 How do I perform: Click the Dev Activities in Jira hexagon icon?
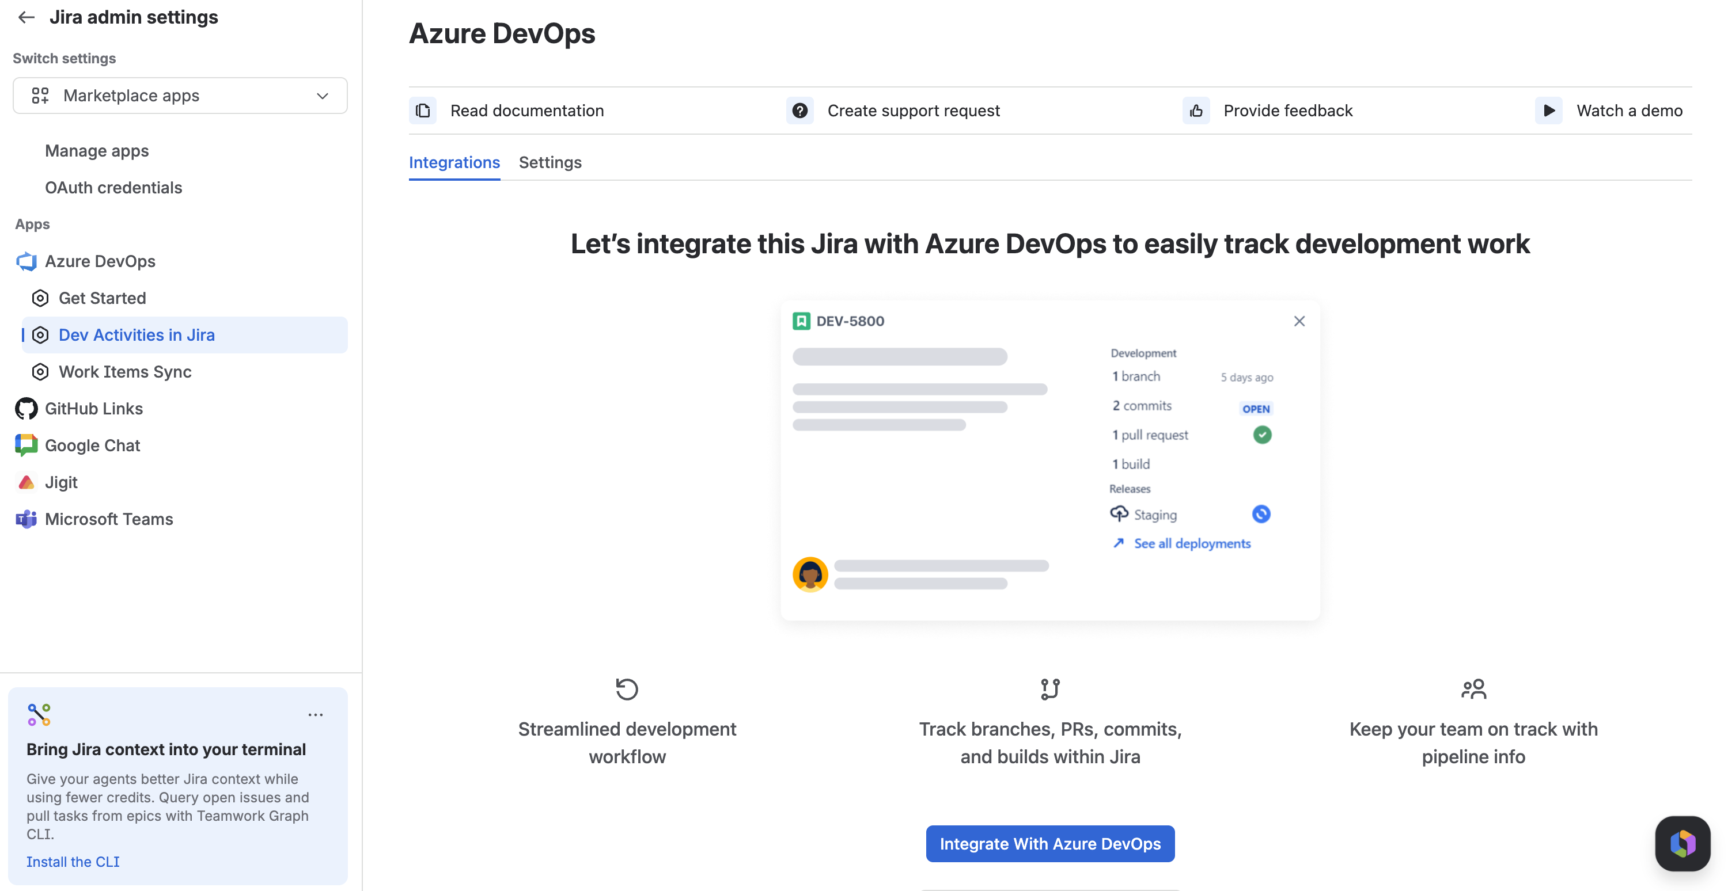click(x=40, y=335)
